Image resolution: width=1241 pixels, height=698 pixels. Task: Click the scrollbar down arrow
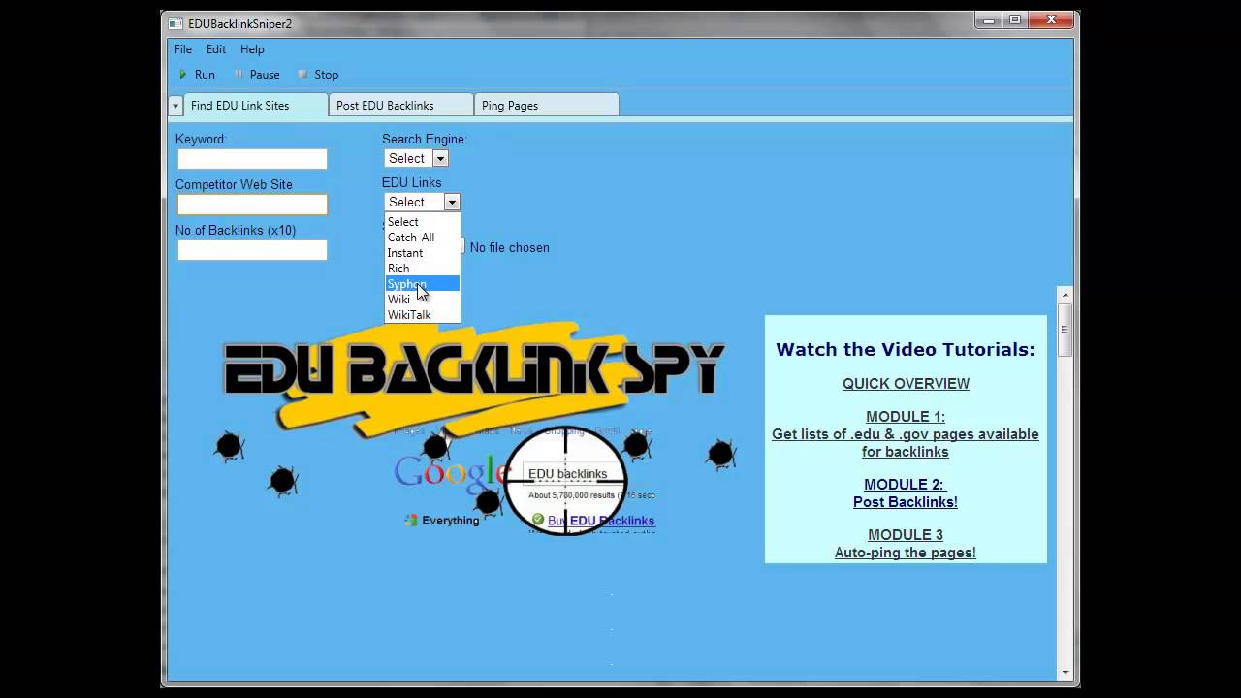1065,672
